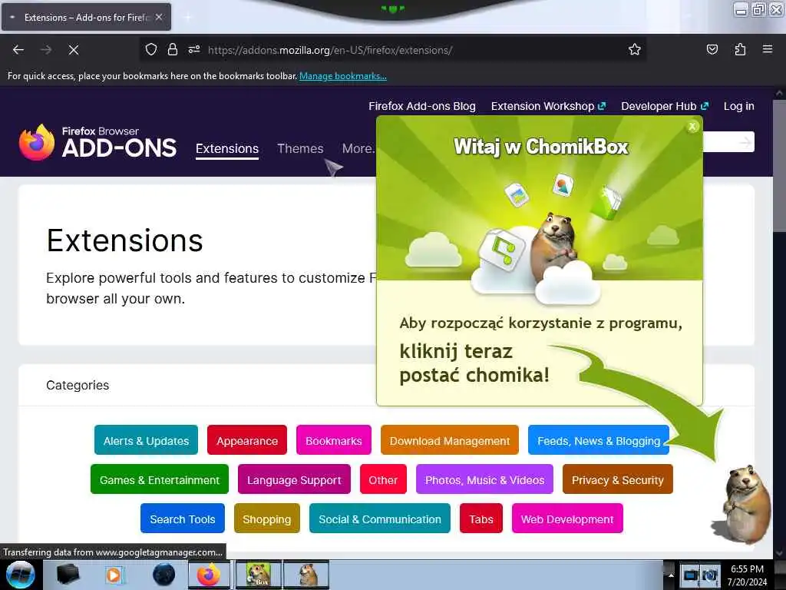Viewport: 786px width, 590px height.
Task: Open the tracking protection shield icon
Action: (x=151, y=49)
